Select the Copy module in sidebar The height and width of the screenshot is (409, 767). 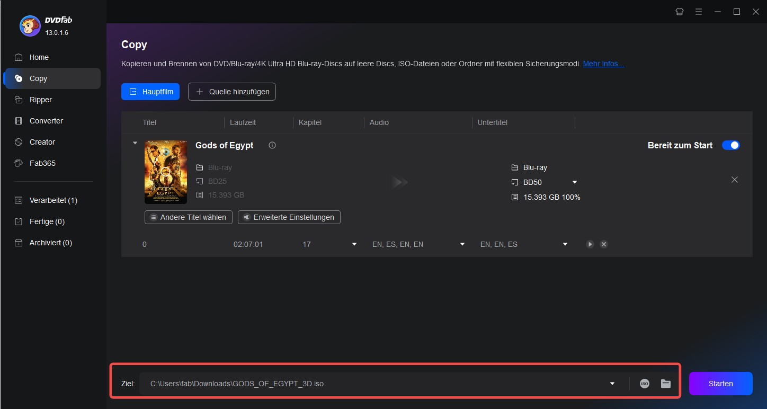51,78
